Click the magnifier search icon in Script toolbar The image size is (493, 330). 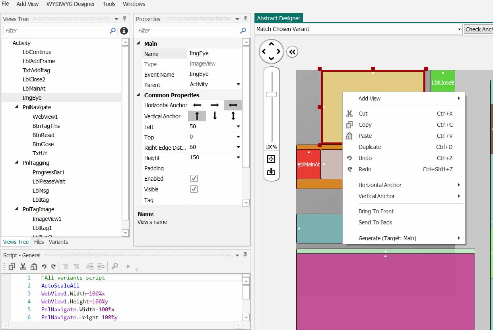(x=115, y=266)
